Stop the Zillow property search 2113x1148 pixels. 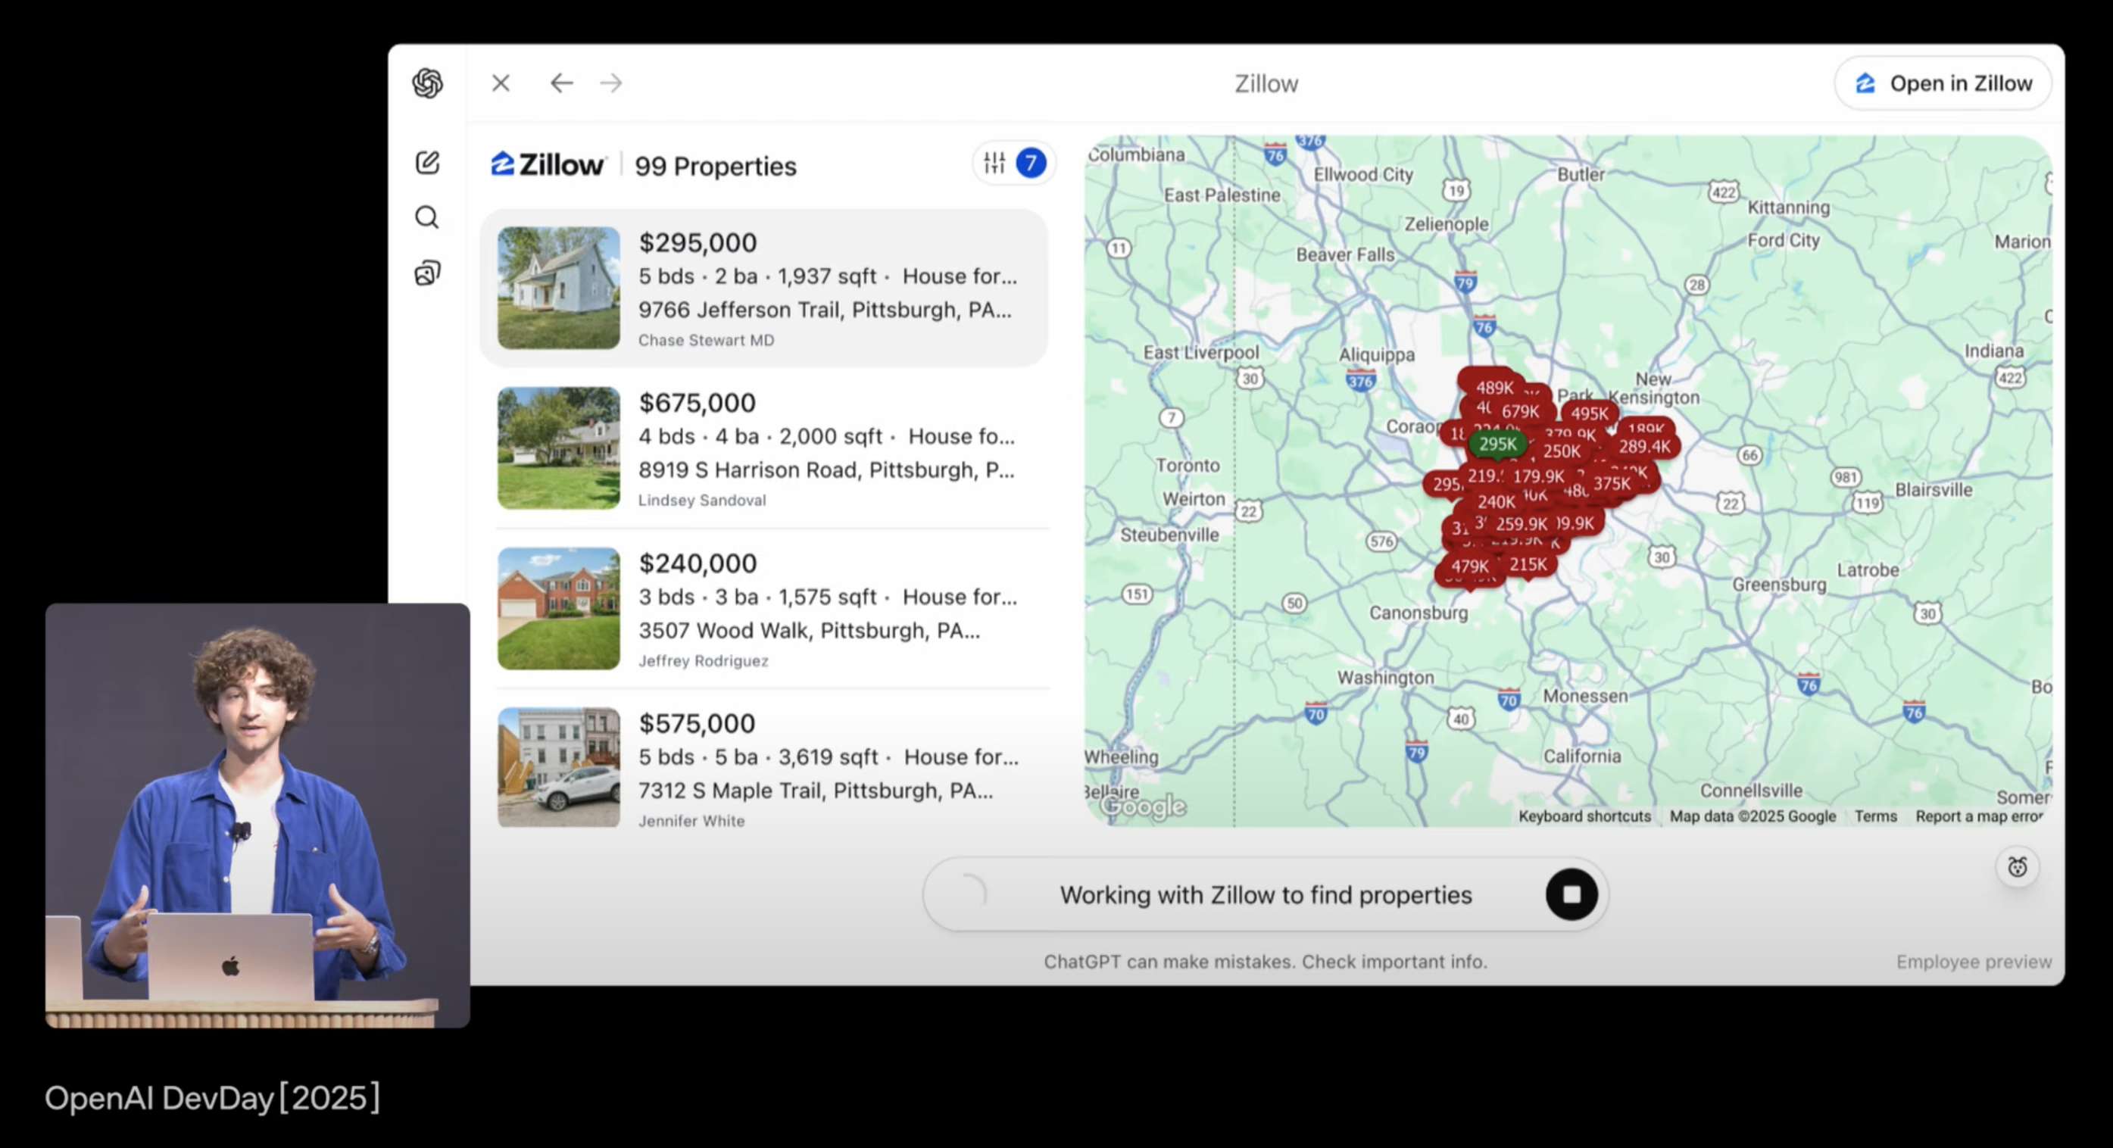(x=1570, y=894)
